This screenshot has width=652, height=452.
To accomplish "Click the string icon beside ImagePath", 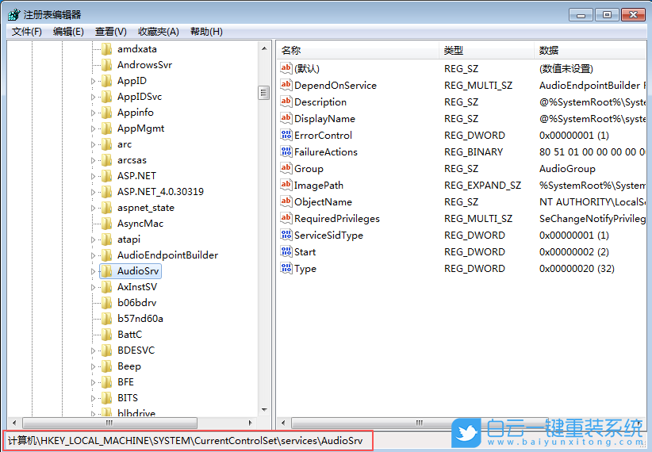I will point(286,185).
